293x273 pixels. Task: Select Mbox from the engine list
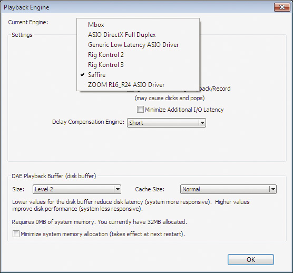[x=138, y=25]
